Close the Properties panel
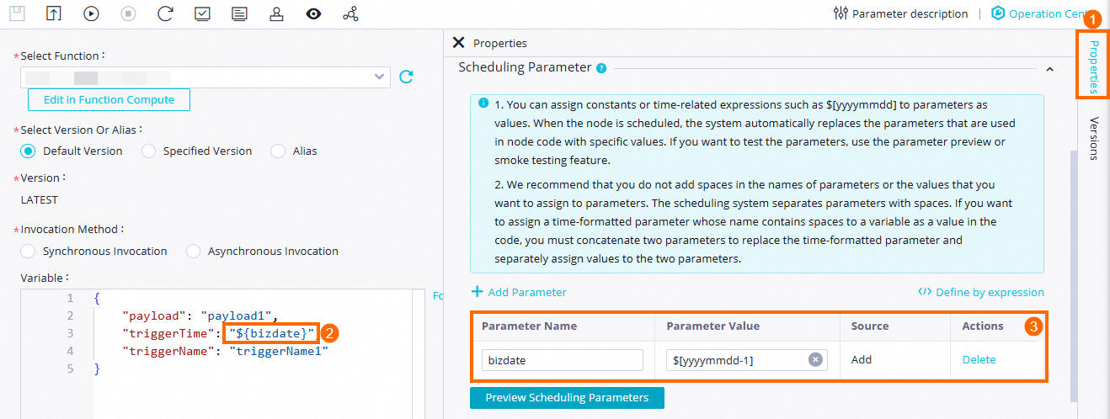Viewport: 1110px width, 419px height. [458, 43]
